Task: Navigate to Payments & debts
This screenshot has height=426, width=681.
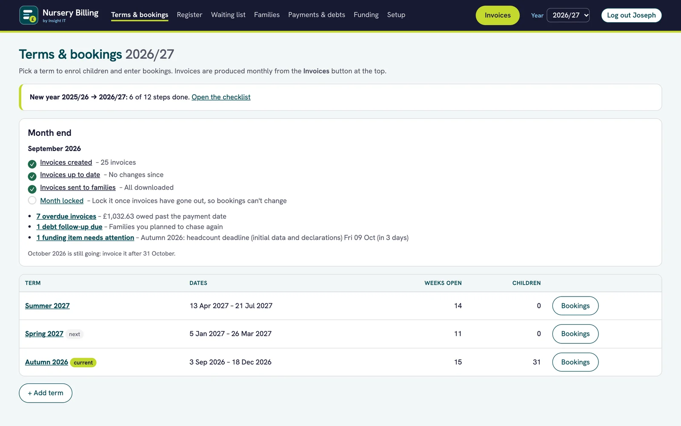Action: click(x=317, y=15)
